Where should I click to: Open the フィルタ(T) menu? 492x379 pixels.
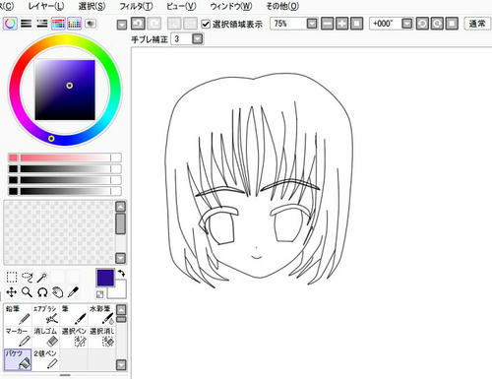(136, 6)
